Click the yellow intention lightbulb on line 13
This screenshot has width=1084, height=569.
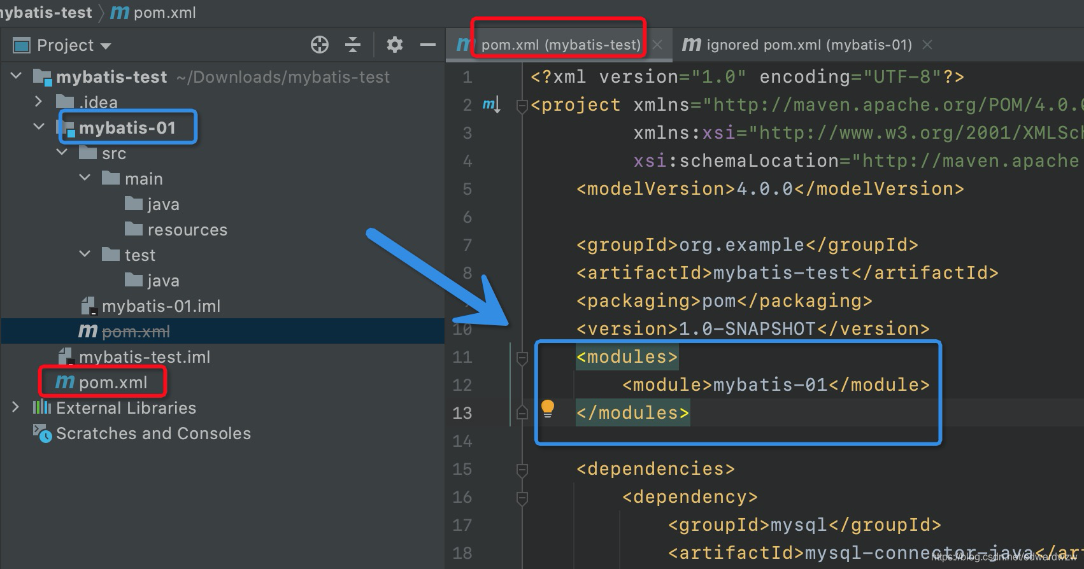click(x=548, y=409)
